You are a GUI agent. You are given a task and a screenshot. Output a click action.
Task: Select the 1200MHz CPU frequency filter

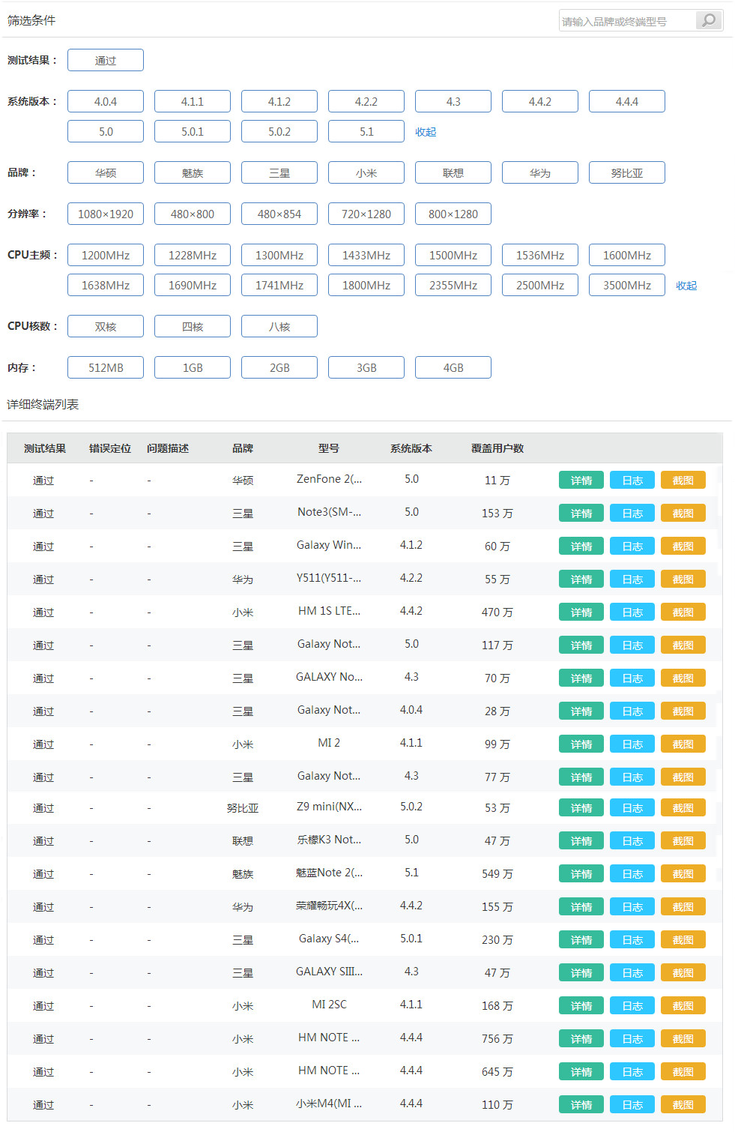(x=106, y=255)
